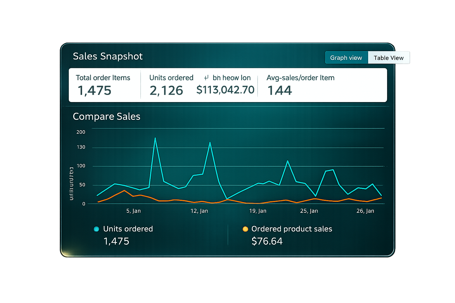The height and width of the screenshot is (303, 455).
Task: Click the Sales Snapshot title
Action: tap(108, 56)
